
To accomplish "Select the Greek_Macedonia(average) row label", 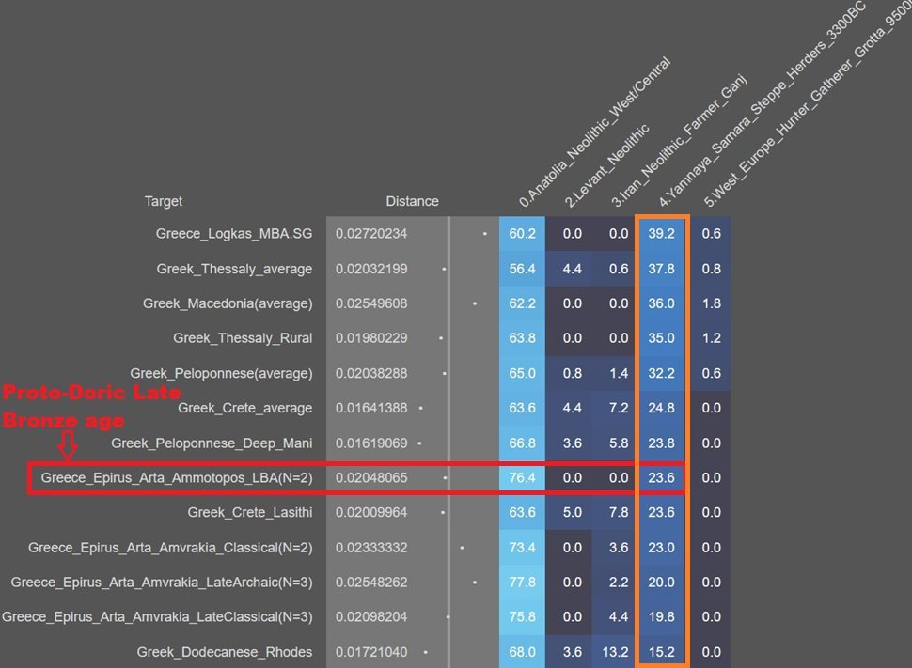I will pos(228,303).
